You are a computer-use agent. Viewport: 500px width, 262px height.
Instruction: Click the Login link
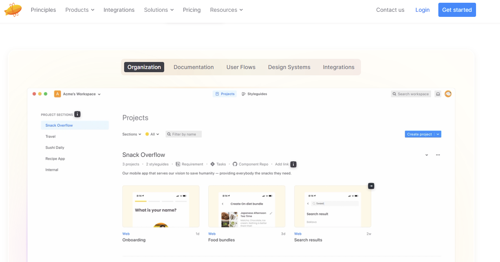click(x=422, y=10)
